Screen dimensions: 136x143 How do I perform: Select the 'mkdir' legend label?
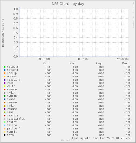pyautogui.click(x=11, y=93)
